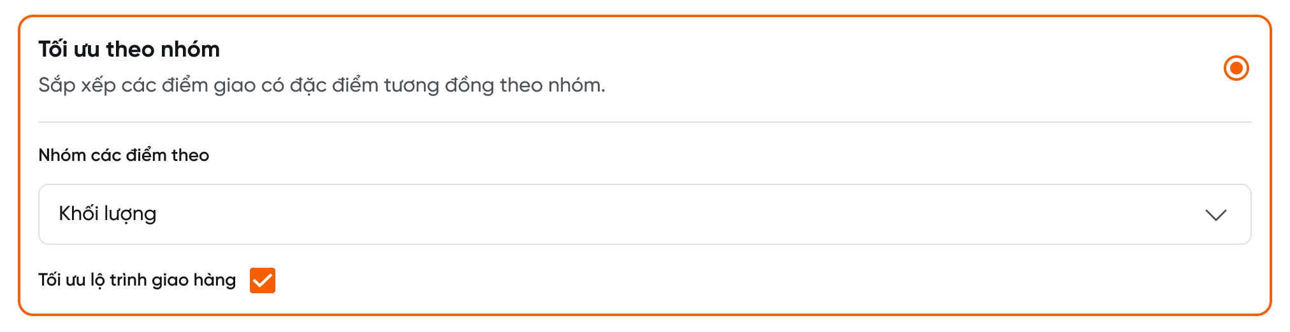The height and width of the screenshot is (332, 1290).
Task: Click the description "Sắp xếp các điểm giao" text
Action: [x=147, y=85]
